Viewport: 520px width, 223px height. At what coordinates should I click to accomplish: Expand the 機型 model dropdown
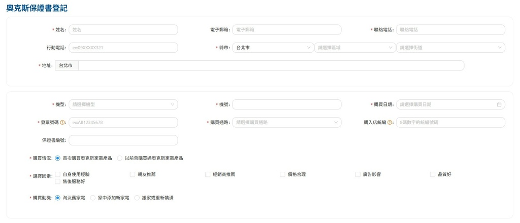pos(123,104)
